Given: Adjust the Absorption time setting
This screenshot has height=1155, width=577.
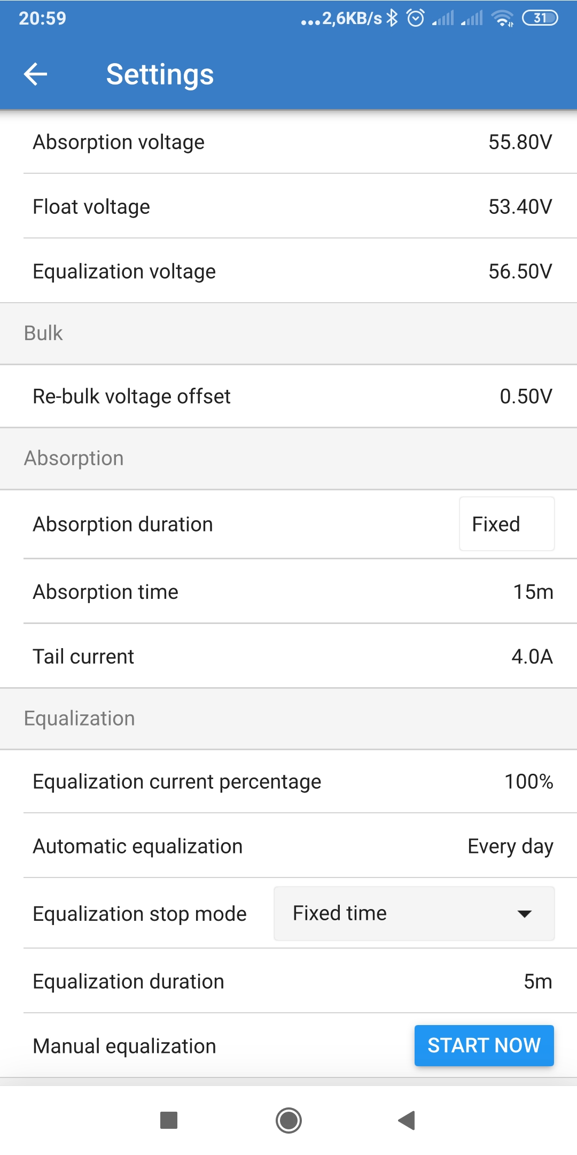Looking at the screenshot, I should [288, 592].
